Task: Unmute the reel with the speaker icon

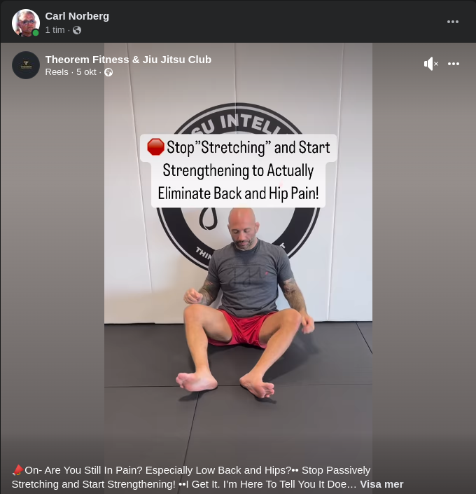Action: [x=430, y=64]
